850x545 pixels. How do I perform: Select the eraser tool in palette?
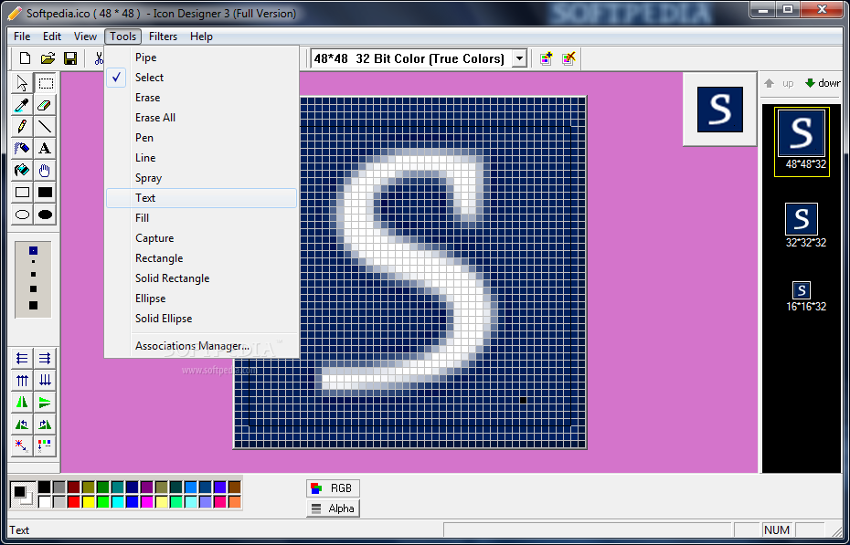pyautogui.click(x=45, y=105)
